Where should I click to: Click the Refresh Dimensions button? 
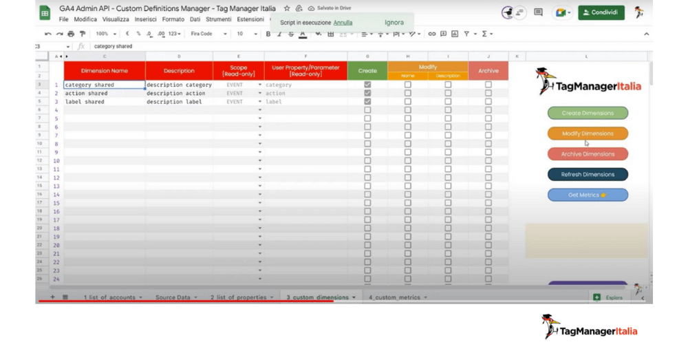coord(588,174)
